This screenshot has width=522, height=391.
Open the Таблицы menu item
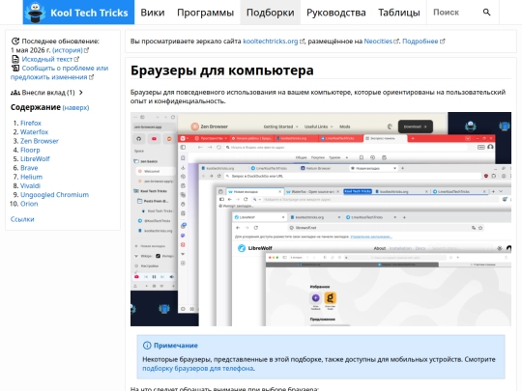coord(399,13)
